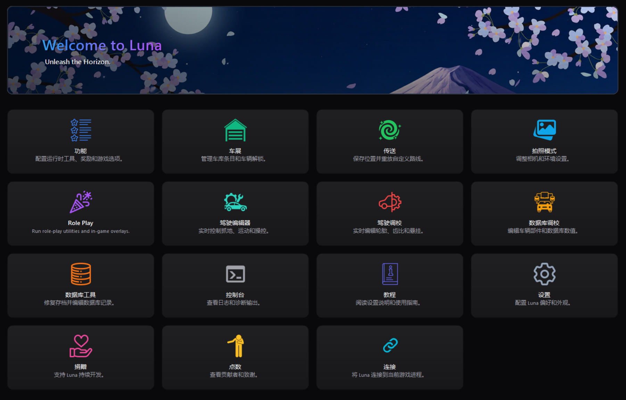The width and height of the screenshot is (626, 400).
Task: Select the green spiral 传送 teleport icon
Action: [390, 130]
